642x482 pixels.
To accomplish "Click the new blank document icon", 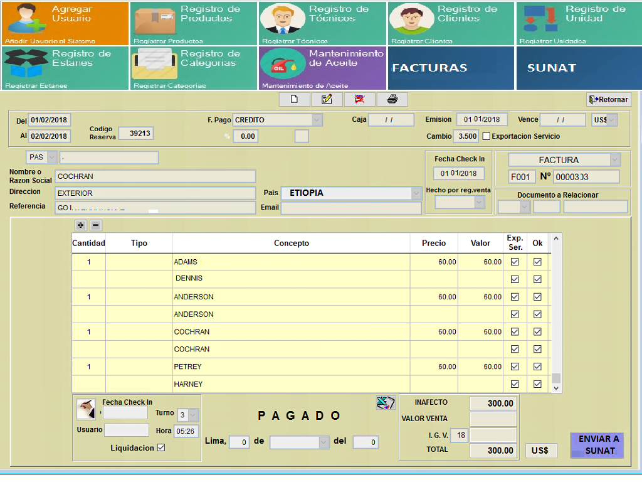I will (294, 99).
